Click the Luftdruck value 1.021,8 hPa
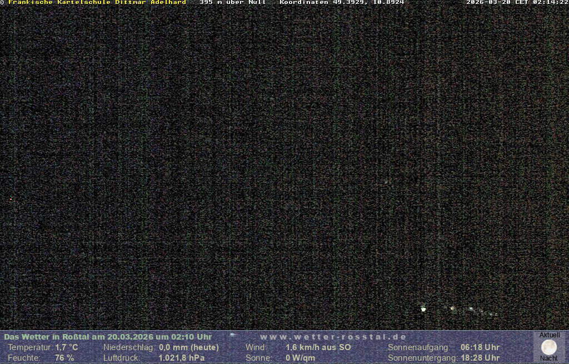 pos(182,358)
